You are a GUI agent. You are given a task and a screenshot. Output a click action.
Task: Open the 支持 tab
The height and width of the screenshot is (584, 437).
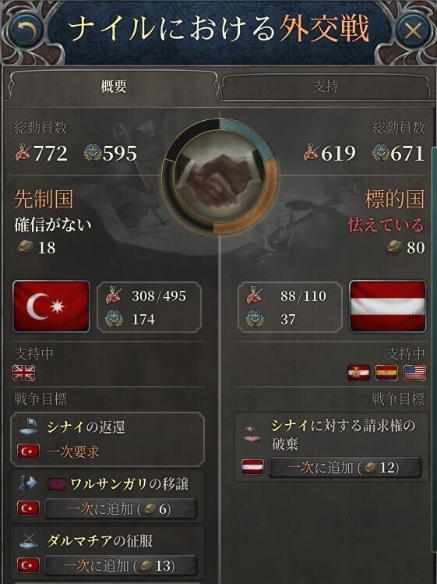[x=326, y=87]
